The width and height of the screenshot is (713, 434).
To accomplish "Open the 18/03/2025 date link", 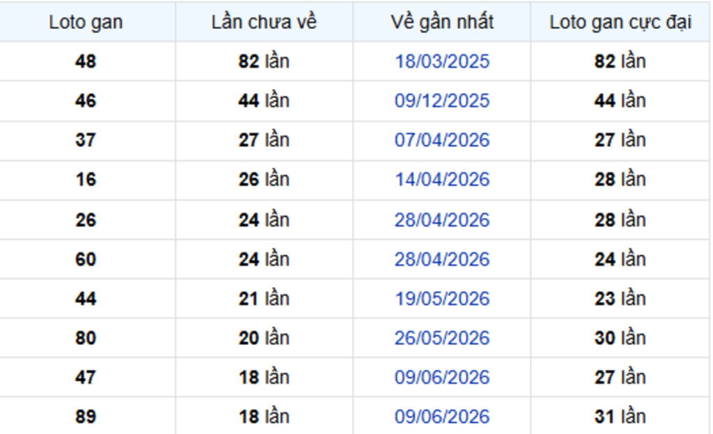I will tap(442, 61).
